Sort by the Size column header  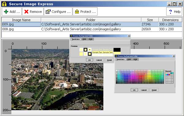(150, 20)
